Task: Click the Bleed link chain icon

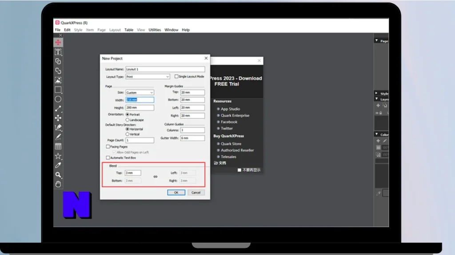Action: 155,177
